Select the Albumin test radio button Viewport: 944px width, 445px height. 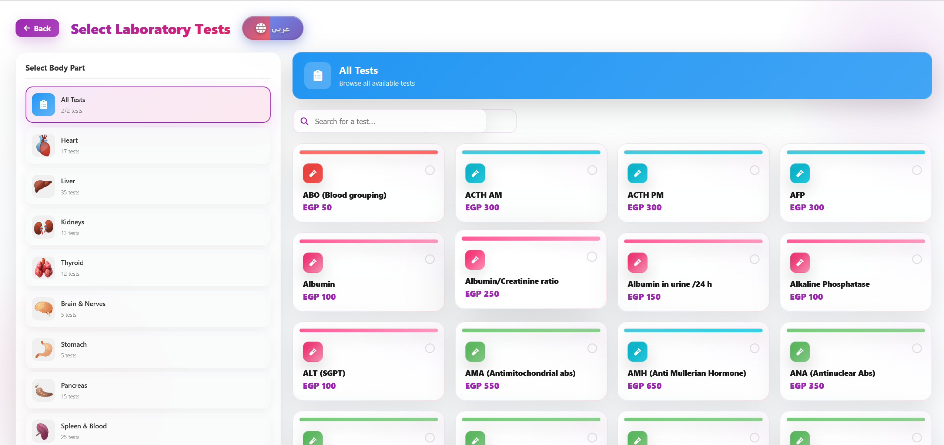point(430,259)
